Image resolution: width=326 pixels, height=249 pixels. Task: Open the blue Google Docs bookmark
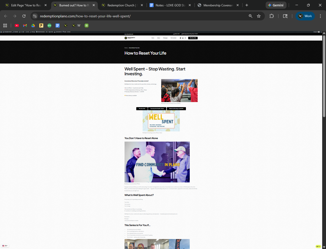pos(58,26)
